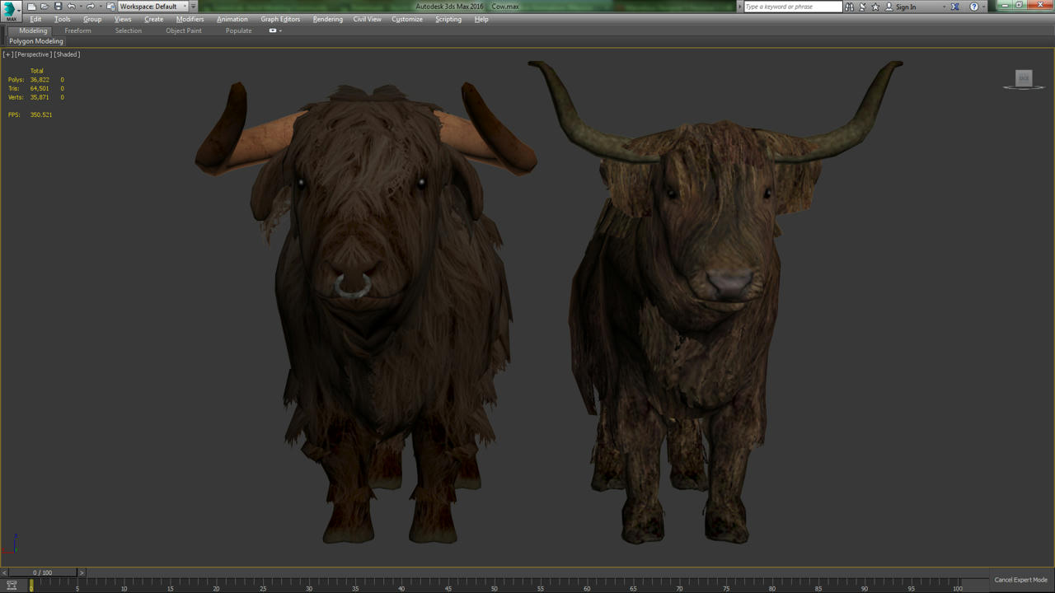
Task: Click the Undo icon
Action: (71, 7)
